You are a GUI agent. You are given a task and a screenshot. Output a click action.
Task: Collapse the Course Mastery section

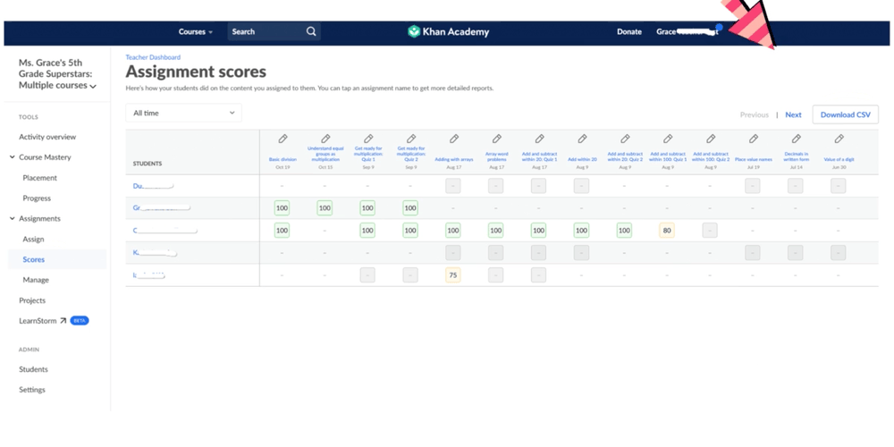coord(12,157)
